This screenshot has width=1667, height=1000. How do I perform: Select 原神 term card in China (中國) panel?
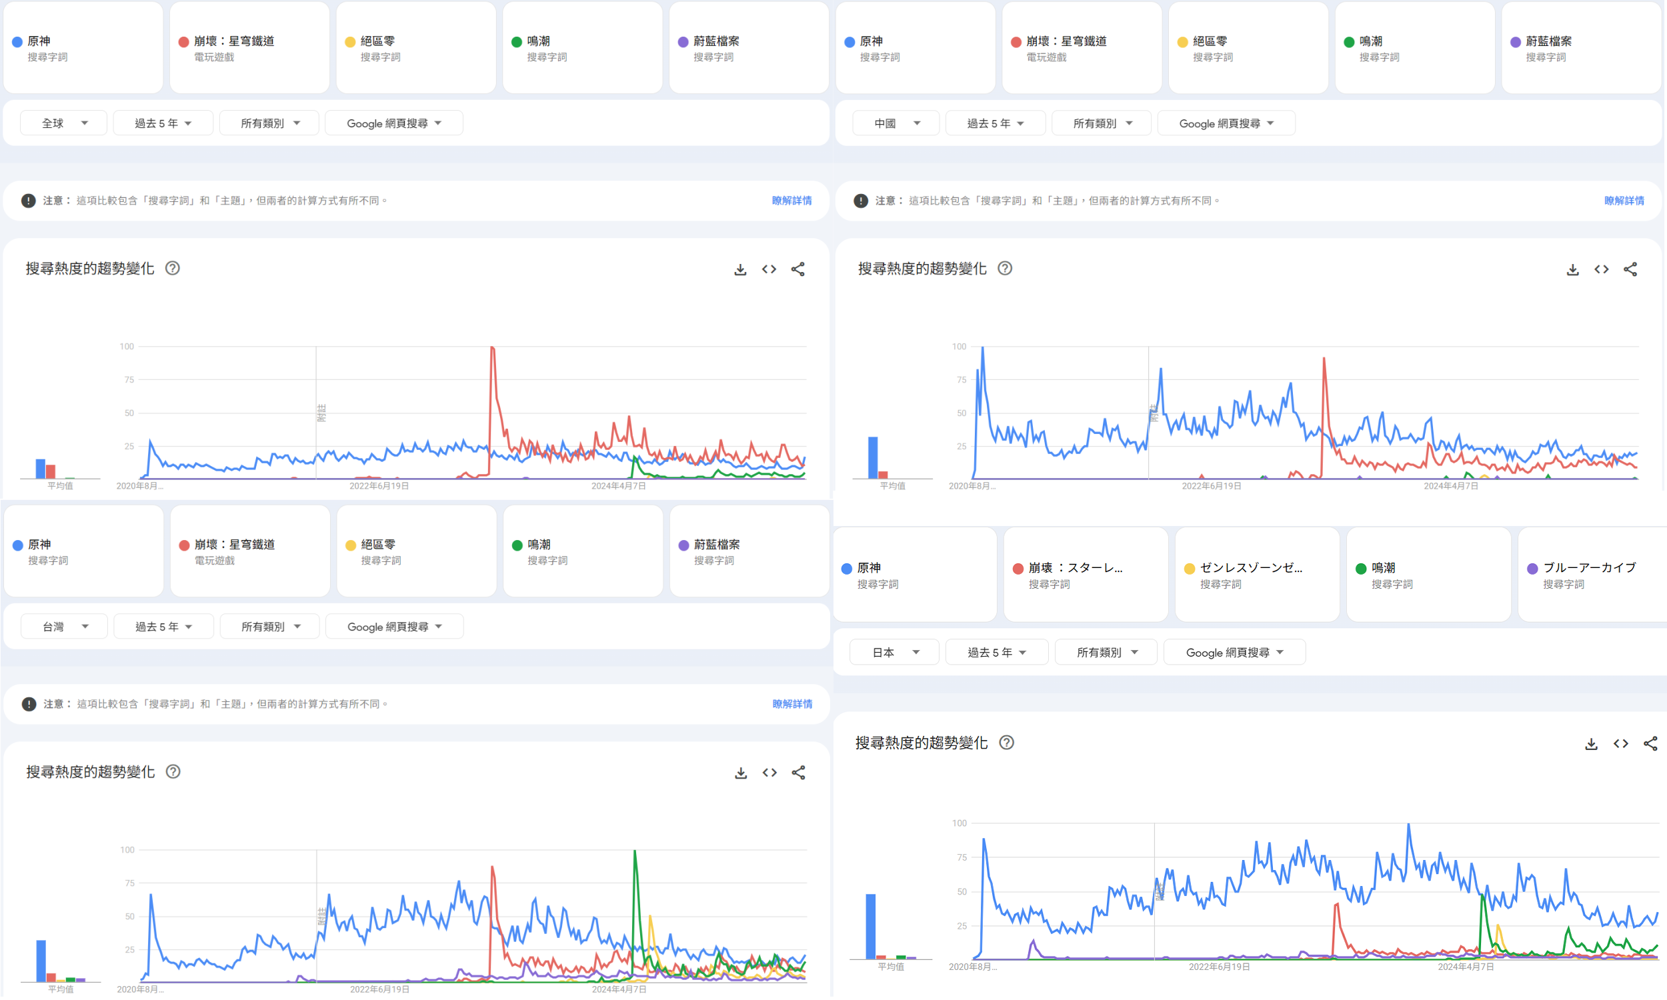click(915, 48)
